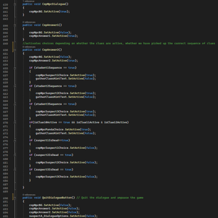Click copNpcSuspect3Choice.SetActive(false) on line 685
The height and width of the screenshot is (218, 218).
(66, 177)
